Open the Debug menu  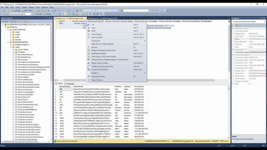coord(31,7)
